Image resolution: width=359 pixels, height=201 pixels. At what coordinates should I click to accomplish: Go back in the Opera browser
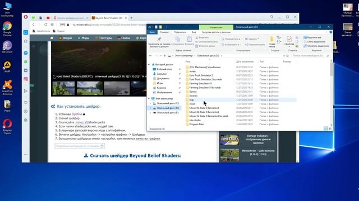coord(34,25)
